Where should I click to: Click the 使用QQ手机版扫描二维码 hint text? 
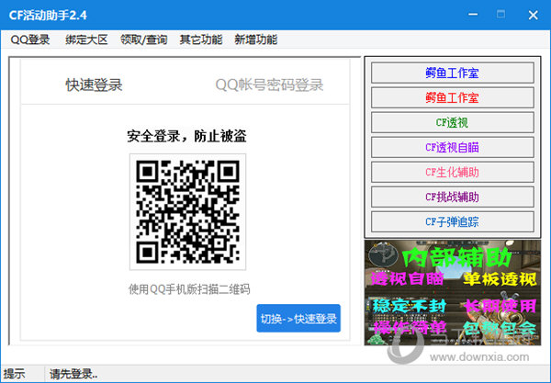pos(189,289)
